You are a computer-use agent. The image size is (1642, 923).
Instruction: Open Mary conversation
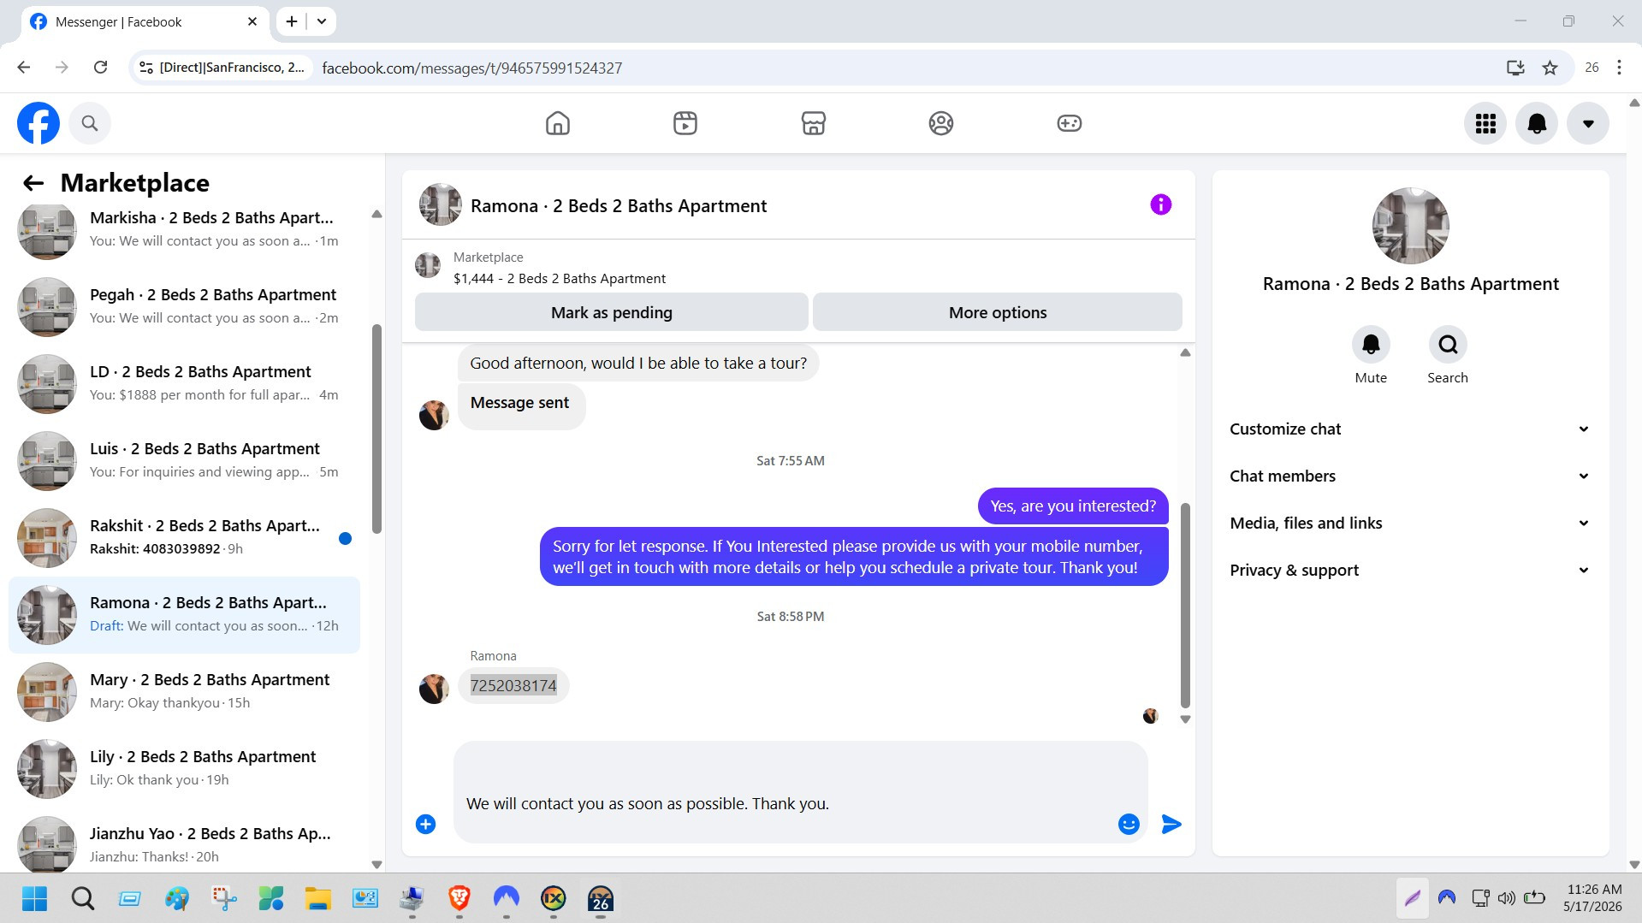coord(184,692)
